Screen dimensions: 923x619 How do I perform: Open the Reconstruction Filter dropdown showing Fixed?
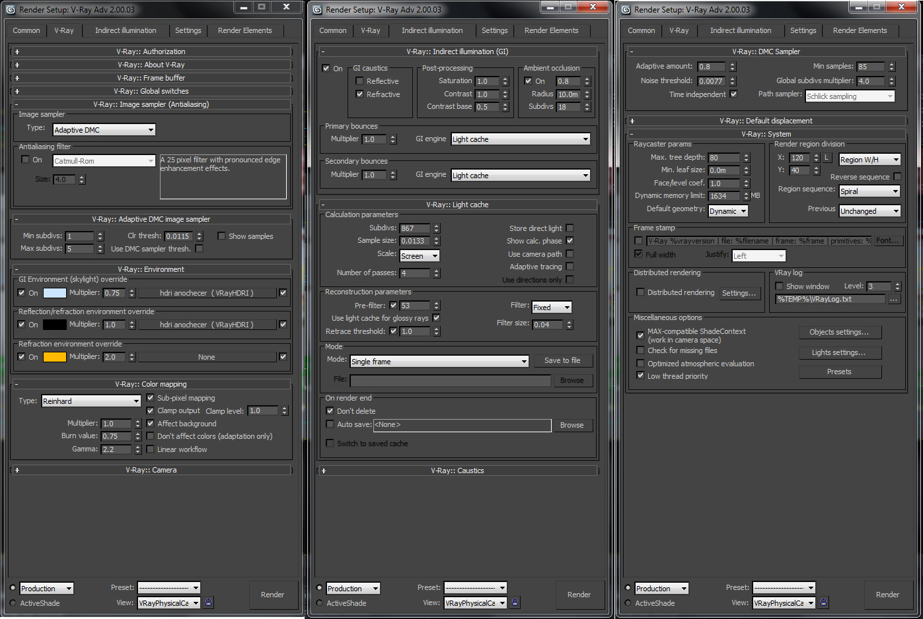(x=552, y=308)
